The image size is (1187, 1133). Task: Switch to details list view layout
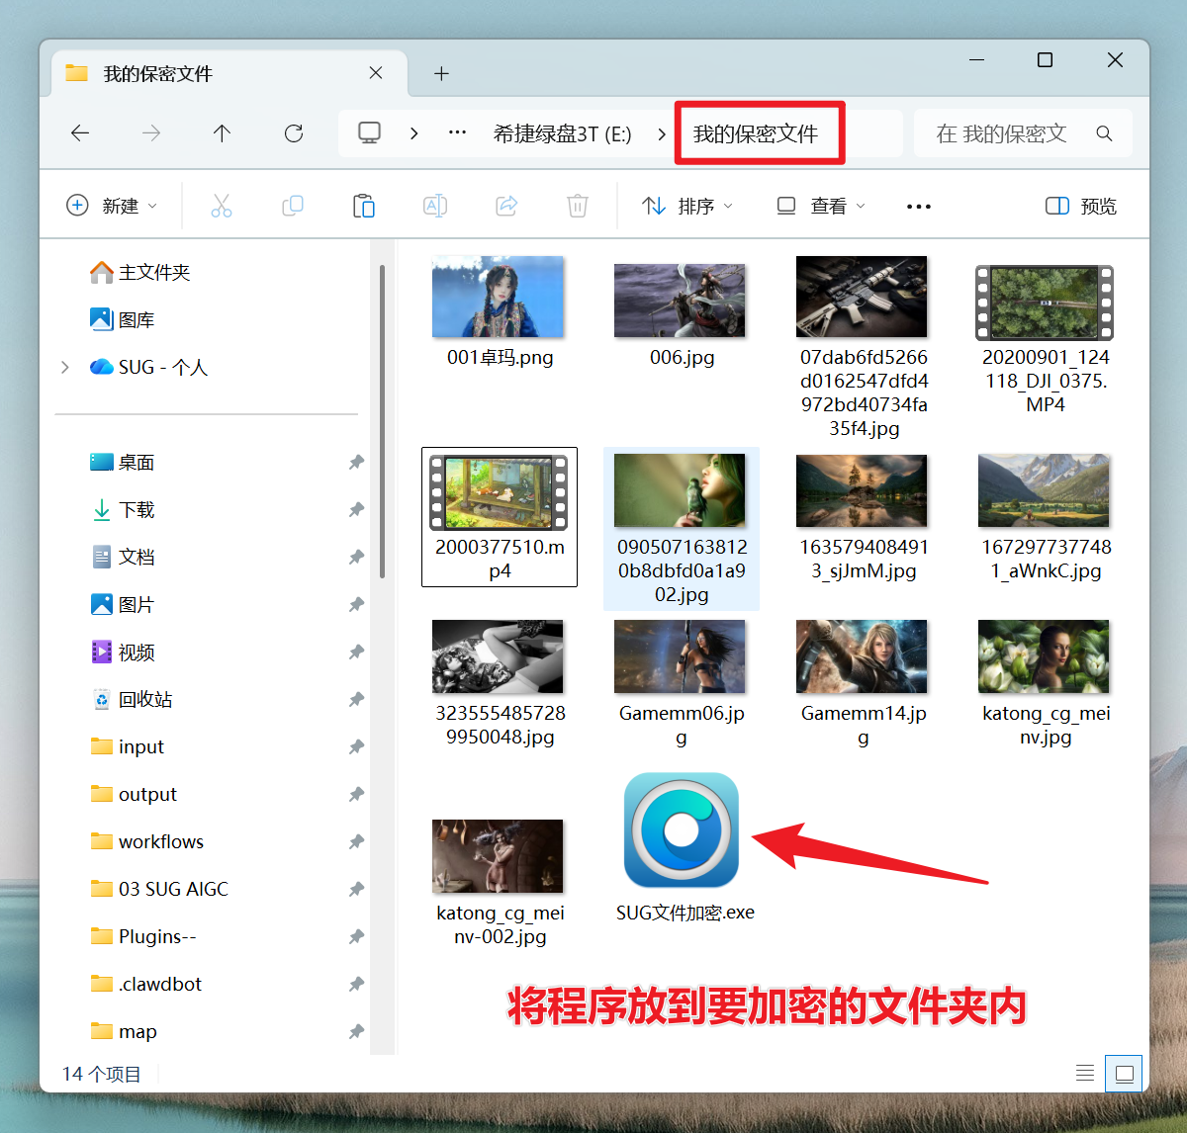click(1085, 1073)
